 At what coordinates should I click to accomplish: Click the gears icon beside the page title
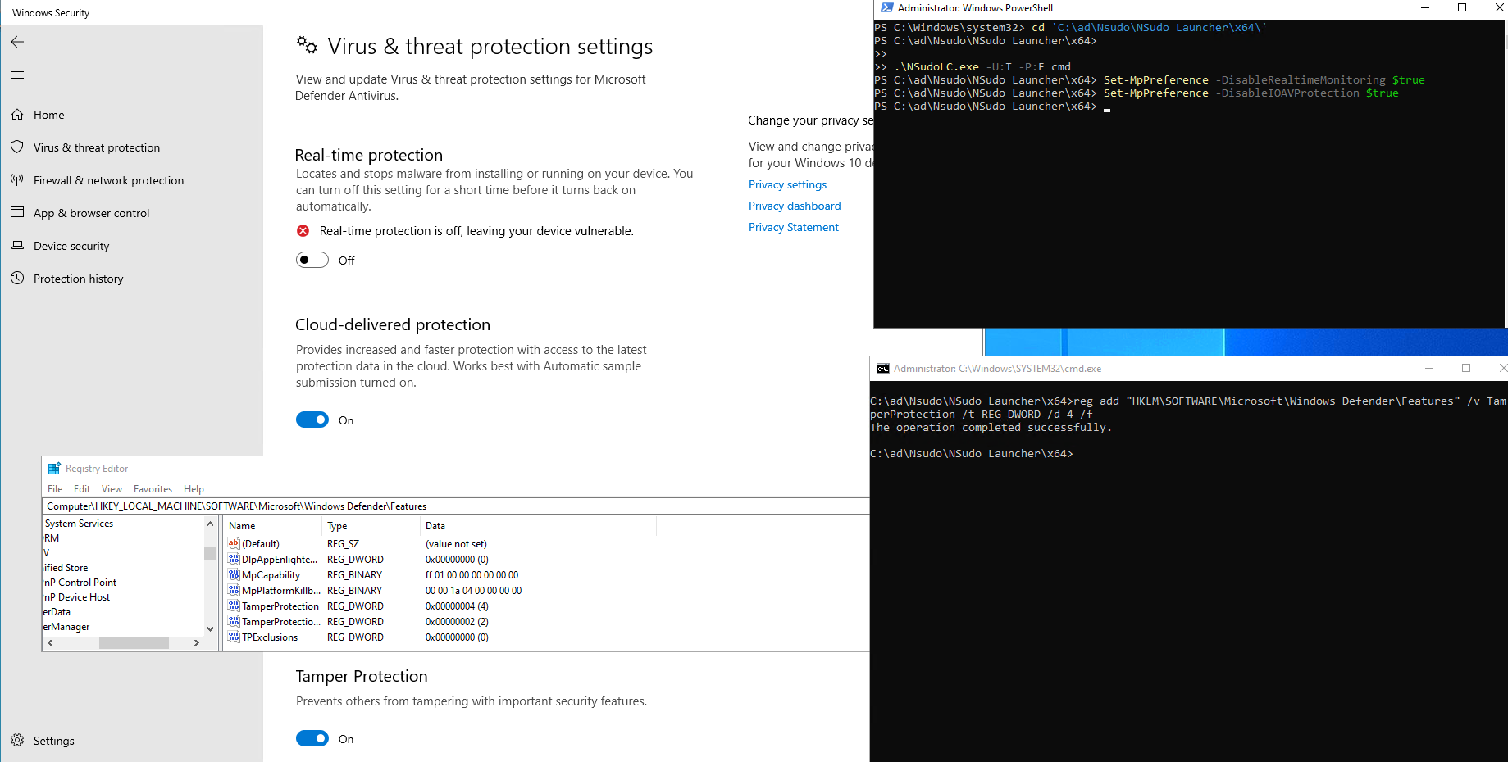[x=307, y=45]
